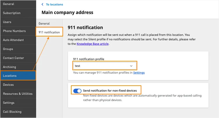Viewport: 219px width, 118px height.
Task: Open Settings in the sidebar
Action: tap(18, 103)
